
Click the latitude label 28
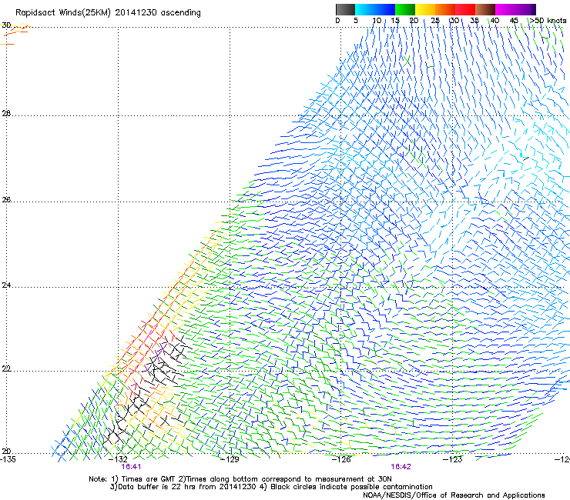6,113
